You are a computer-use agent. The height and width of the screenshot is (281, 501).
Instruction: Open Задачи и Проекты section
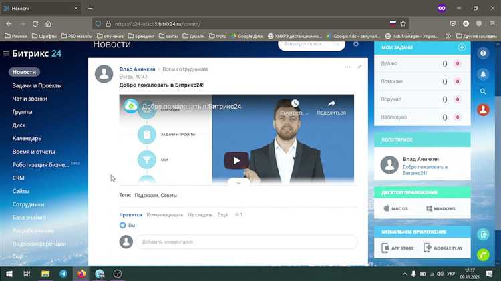coord(37,85)
